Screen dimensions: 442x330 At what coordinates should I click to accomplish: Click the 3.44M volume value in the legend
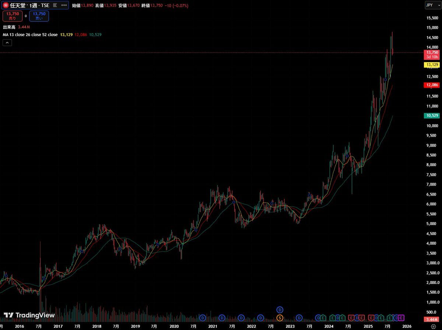click(24, 27)
